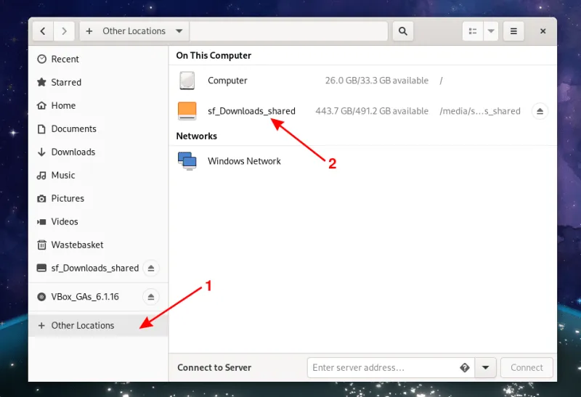Viewport: 581px width, 397px height.
Task: Unmount sf_Downloads_shared from main list
Action: 539,111
